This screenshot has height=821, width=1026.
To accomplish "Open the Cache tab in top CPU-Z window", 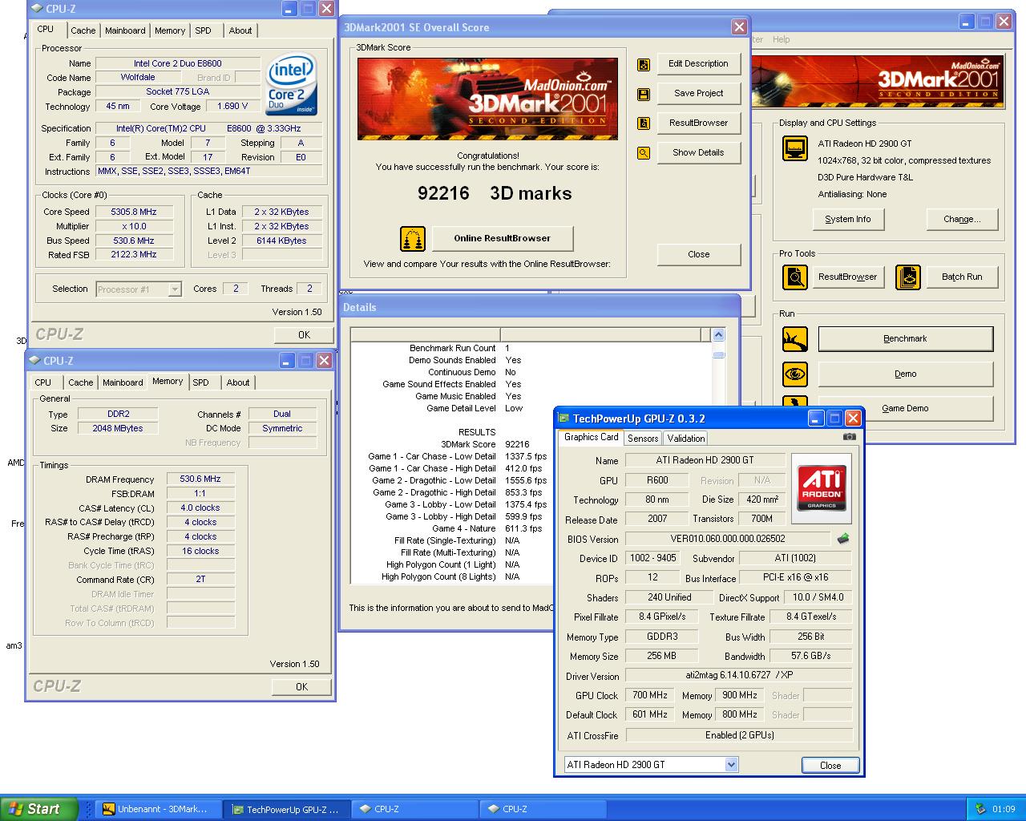I will [x=83, y=30].
